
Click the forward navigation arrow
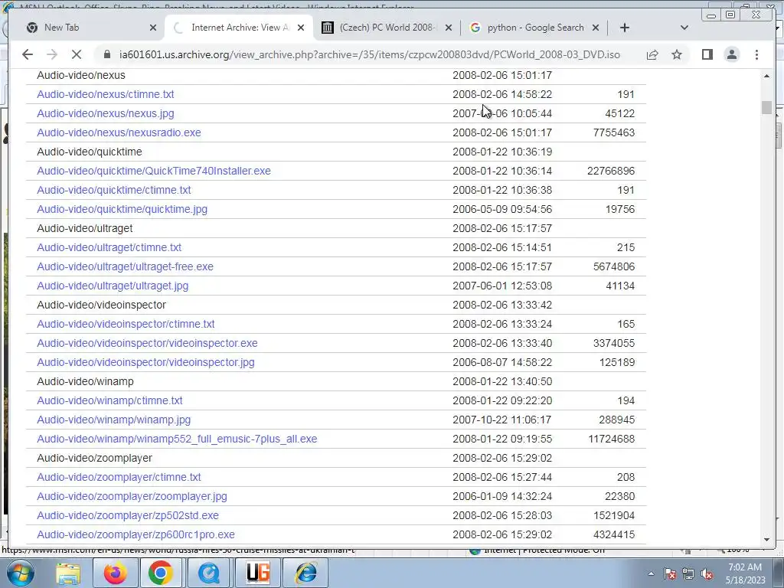click(x=51, y=54)
